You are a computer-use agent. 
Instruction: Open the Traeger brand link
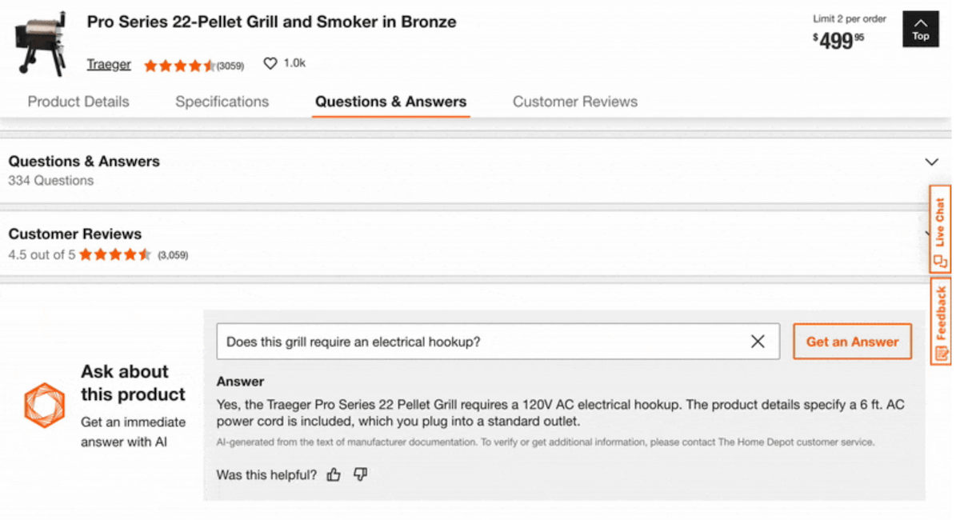[109, 65]
